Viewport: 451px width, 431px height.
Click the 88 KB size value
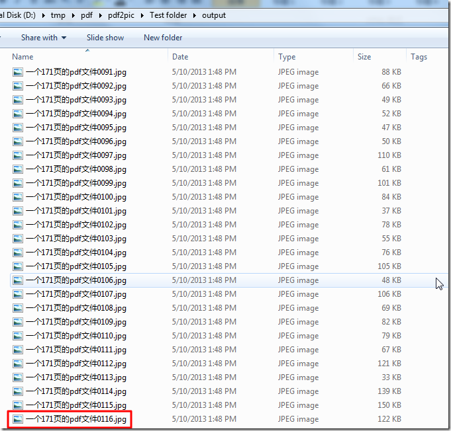[x=391, y=72]
